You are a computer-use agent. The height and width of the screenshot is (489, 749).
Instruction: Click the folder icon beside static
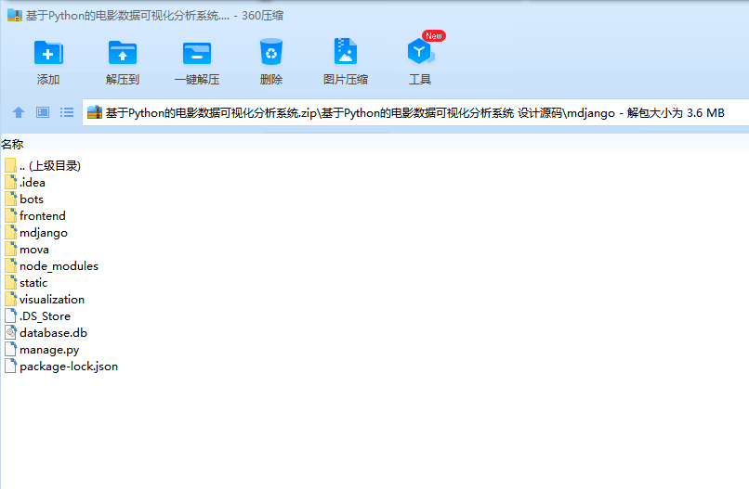point(10,282)
